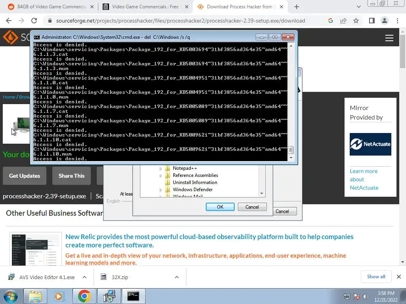Expand Windows Defender folder
This screenshot has height=304, width=406.
click(x=161, y=190)
